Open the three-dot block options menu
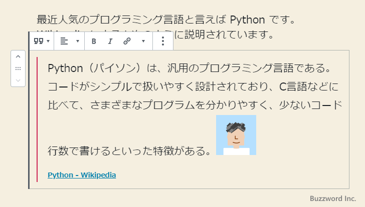The height and width of the screenshot is (207, 365). click(162, 41)
